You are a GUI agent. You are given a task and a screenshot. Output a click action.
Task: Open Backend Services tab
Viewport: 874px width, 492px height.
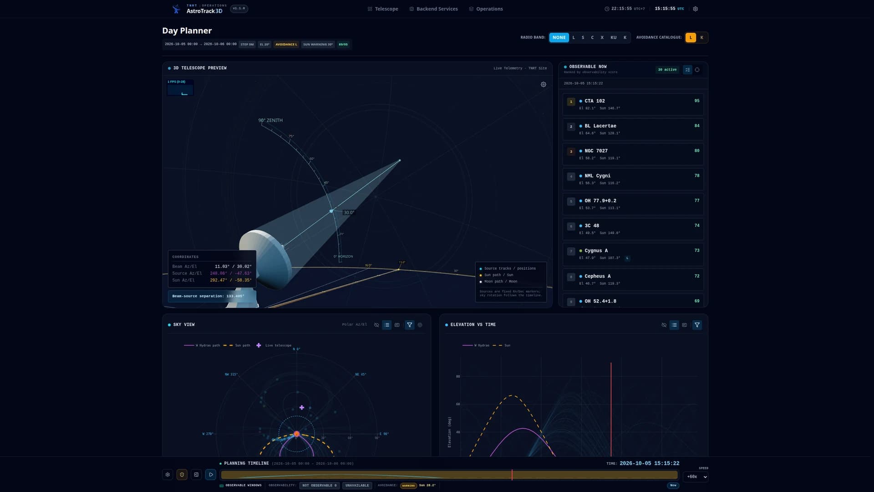433,9
